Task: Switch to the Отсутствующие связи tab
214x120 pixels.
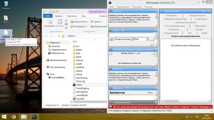Action: [x=175, y=26]
